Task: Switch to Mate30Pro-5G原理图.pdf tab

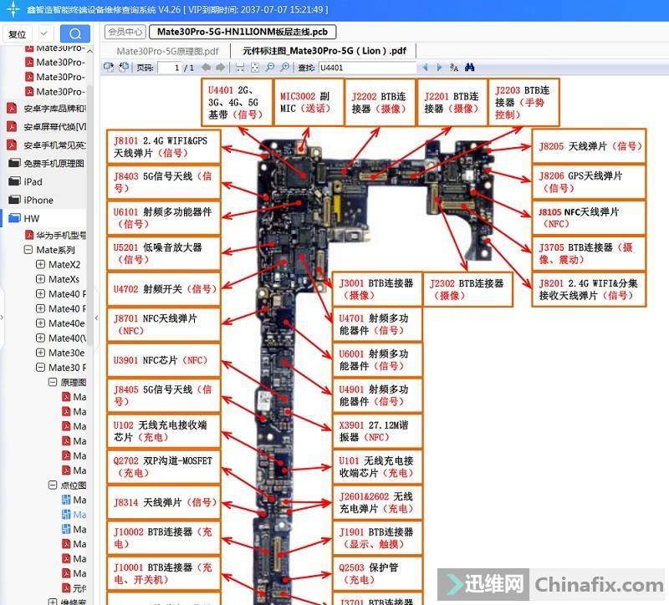Action: click(x=167, y=51)
